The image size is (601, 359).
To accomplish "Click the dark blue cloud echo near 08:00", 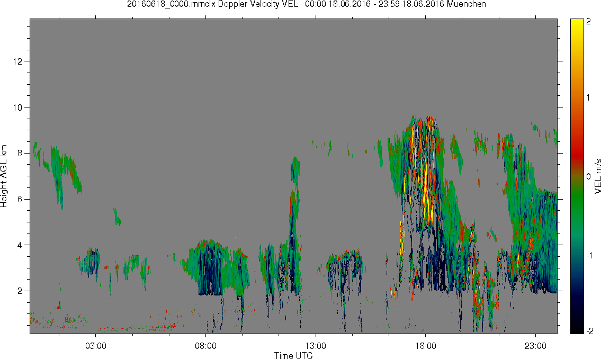I will (x=210, y=268).
